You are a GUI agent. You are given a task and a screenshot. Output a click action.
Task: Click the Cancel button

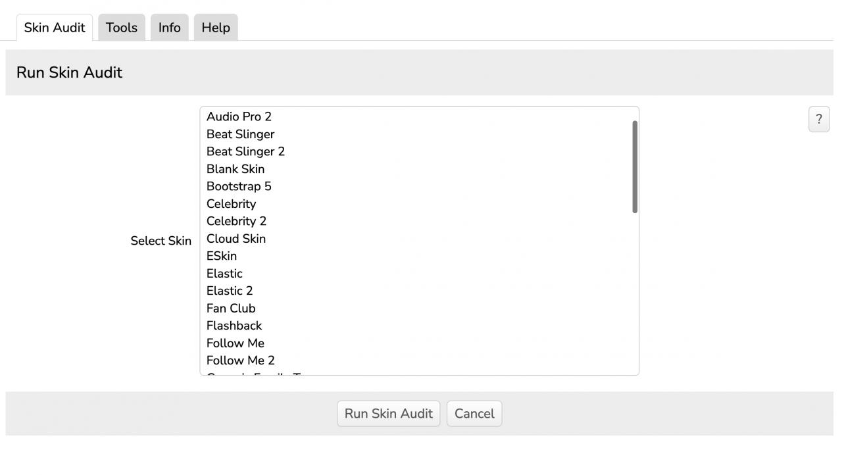point(474,414)
